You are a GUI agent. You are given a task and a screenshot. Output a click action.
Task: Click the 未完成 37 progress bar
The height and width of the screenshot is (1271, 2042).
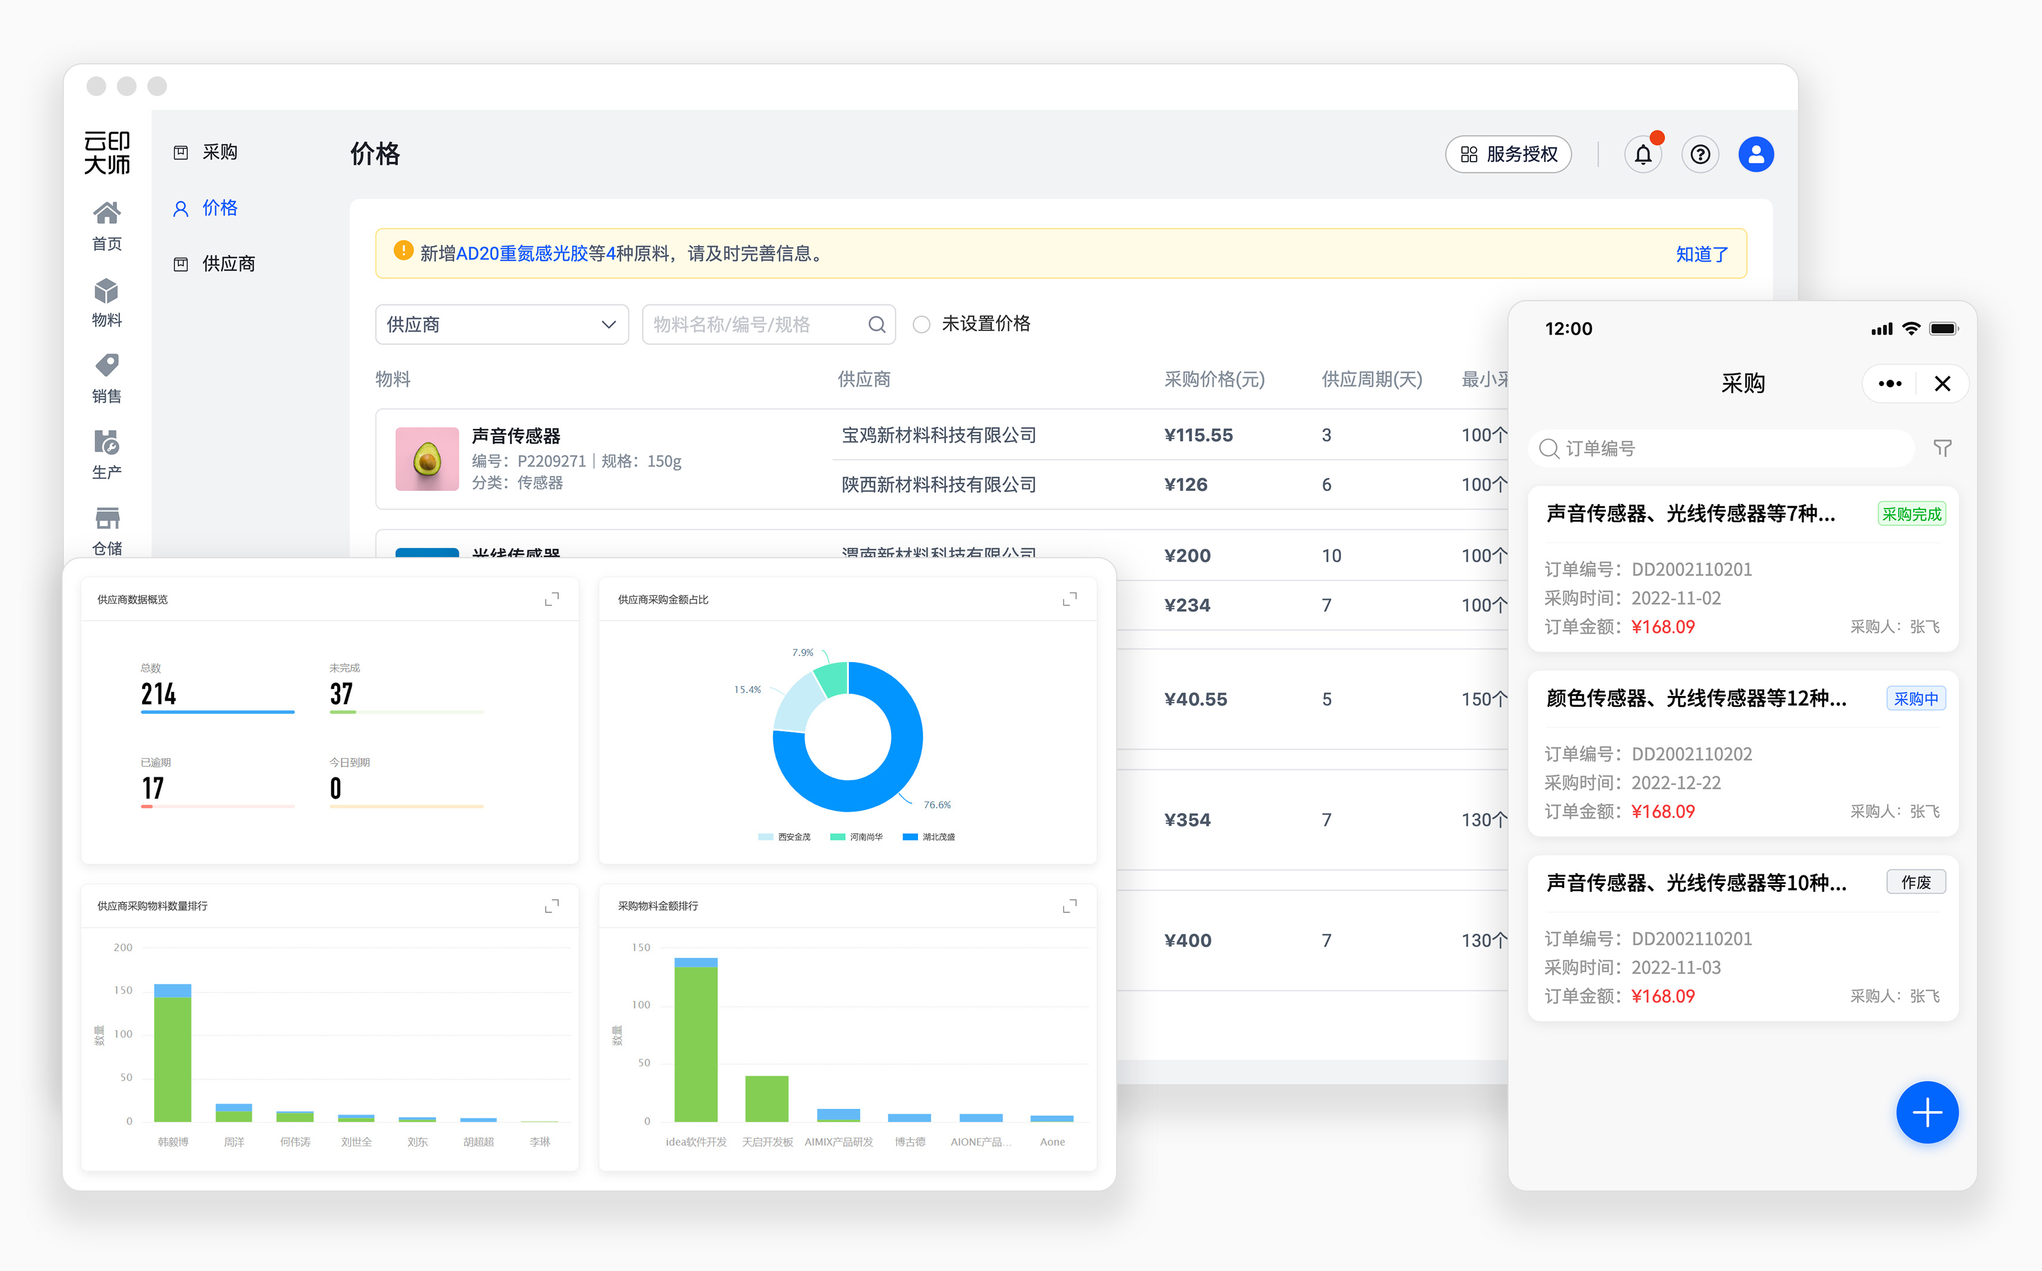point(406,712)
